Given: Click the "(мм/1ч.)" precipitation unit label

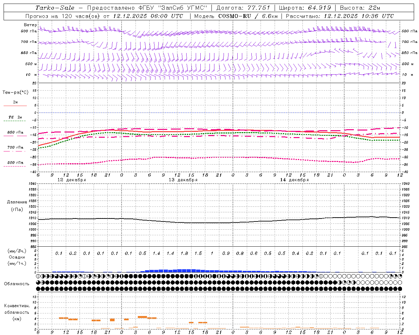Looking at the screenshot, I should pyautogui.click(x=17, y=263).
